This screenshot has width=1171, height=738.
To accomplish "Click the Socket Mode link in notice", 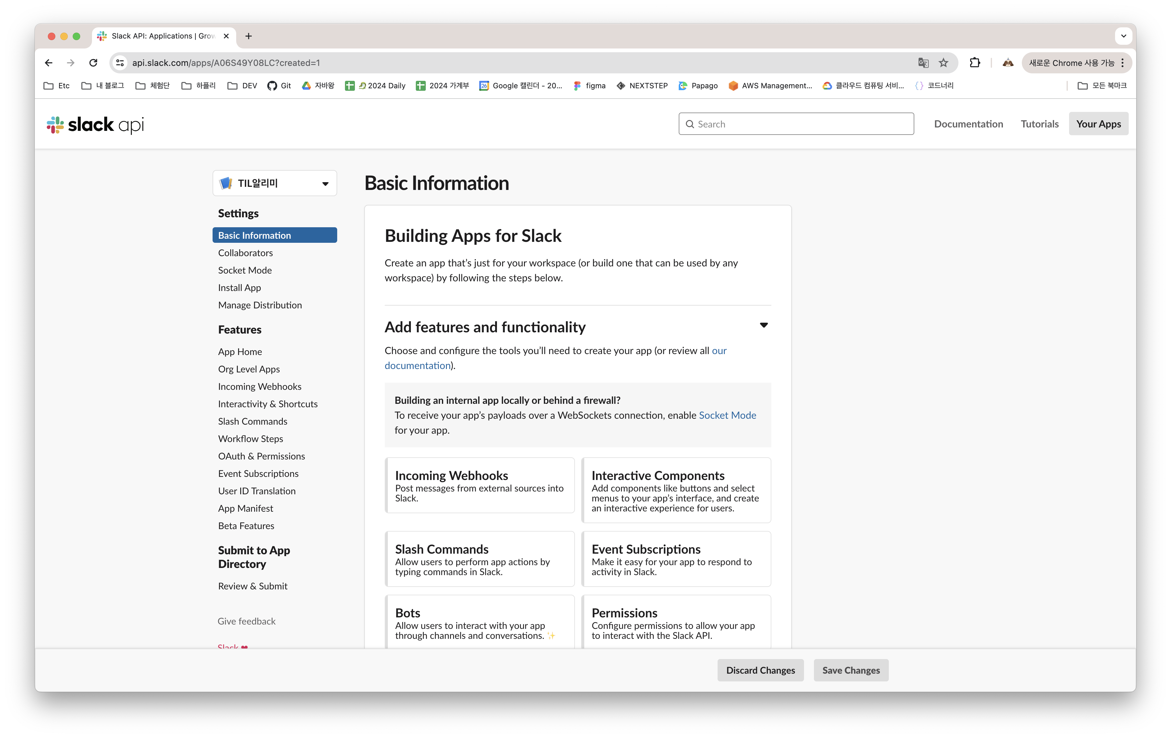I will pos(727,415).
